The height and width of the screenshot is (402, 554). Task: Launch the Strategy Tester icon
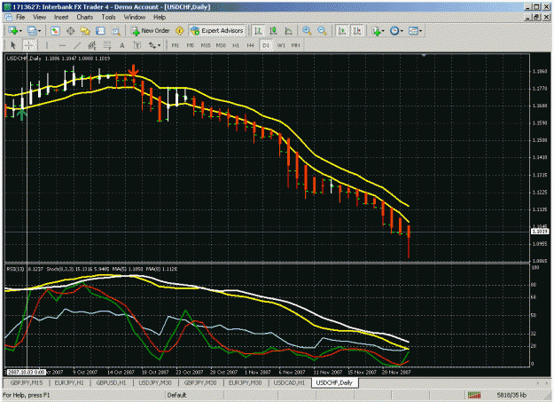(x=115, y=31)
